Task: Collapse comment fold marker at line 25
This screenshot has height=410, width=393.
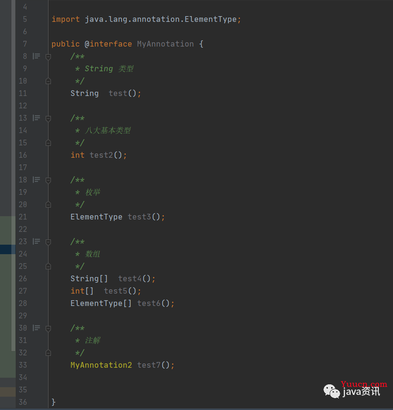Action: click(x=48, y=266)
